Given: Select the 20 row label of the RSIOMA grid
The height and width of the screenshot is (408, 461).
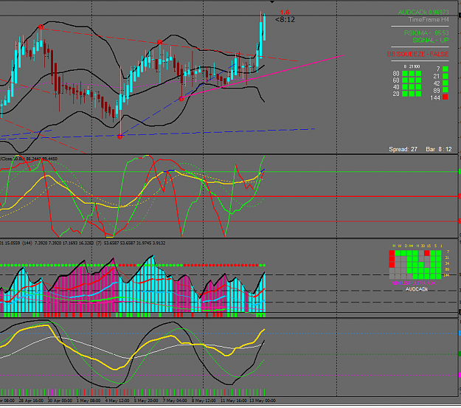Looking at the screenshot, I should pyautogui.click(x=396, y=94).
